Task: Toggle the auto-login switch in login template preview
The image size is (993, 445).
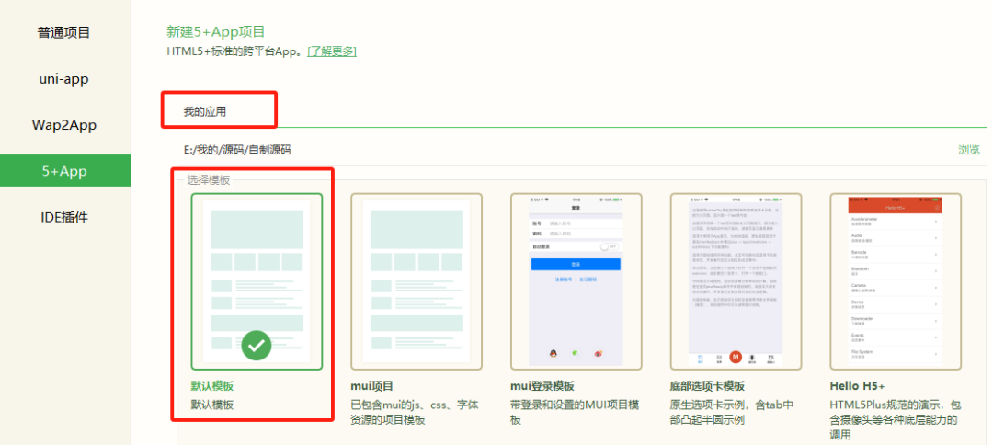Action: [609, 246]
